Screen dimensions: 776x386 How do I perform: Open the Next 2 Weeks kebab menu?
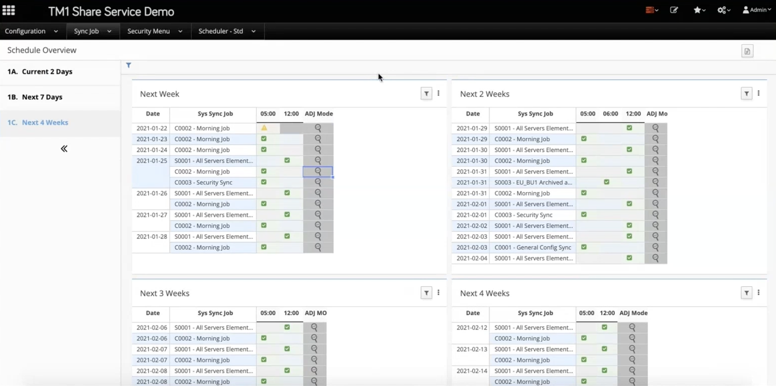point(758,93)
